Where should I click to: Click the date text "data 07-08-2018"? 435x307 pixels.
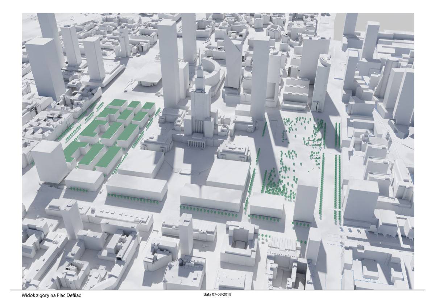pos(217,295)
